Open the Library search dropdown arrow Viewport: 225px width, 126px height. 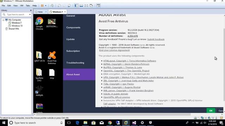coord(30,15)
